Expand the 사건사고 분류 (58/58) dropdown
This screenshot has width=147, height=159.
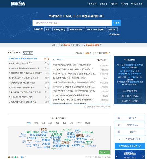96,30
